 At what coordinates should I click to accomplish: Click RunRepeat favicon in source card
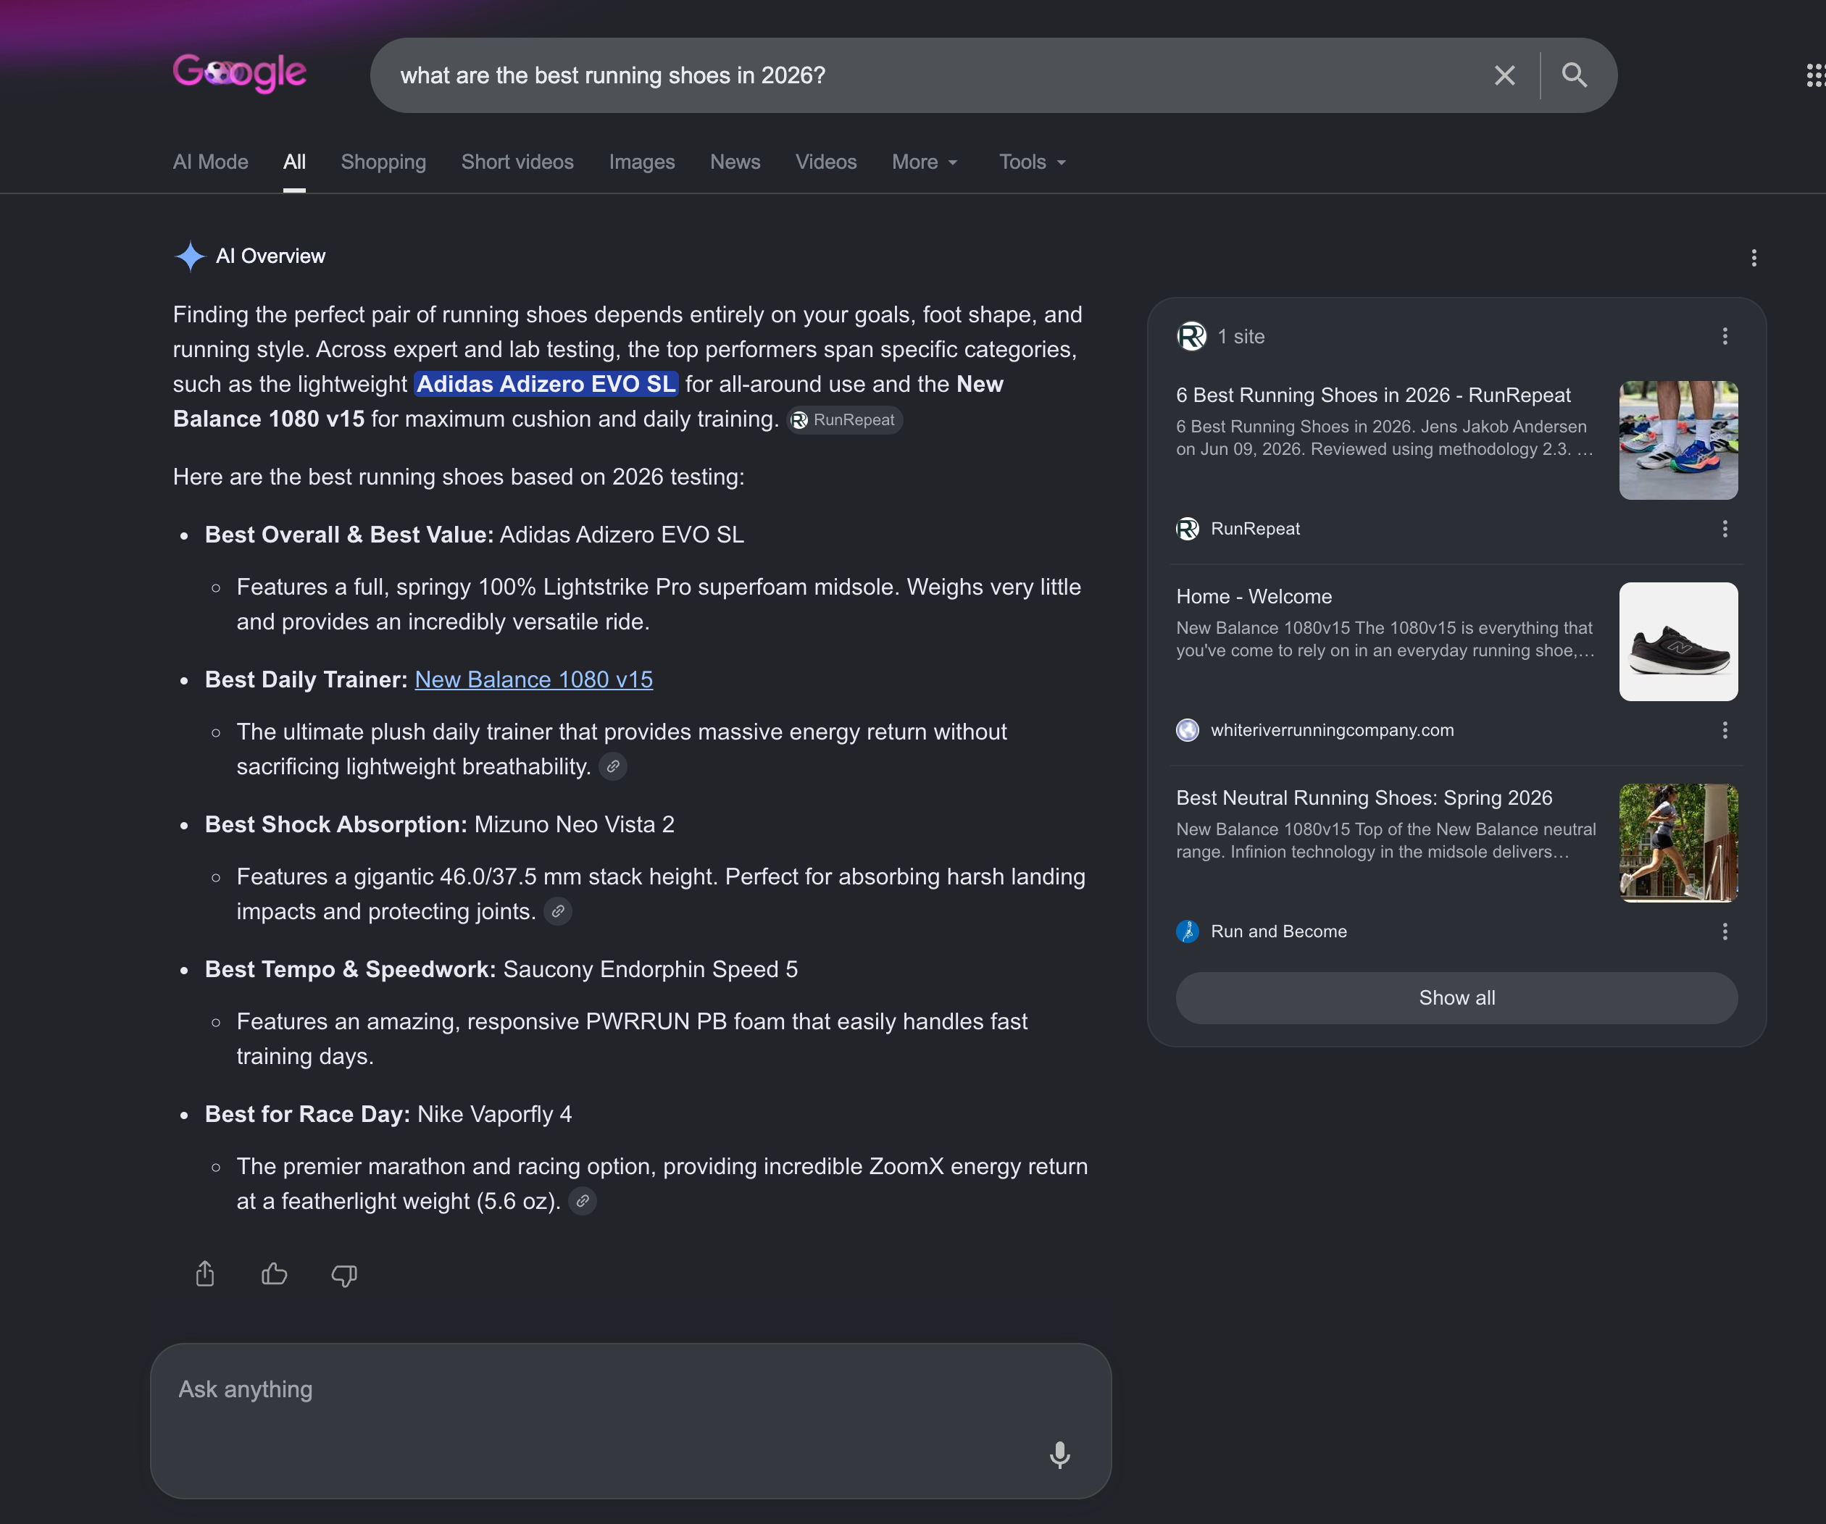coord(1188,529)
